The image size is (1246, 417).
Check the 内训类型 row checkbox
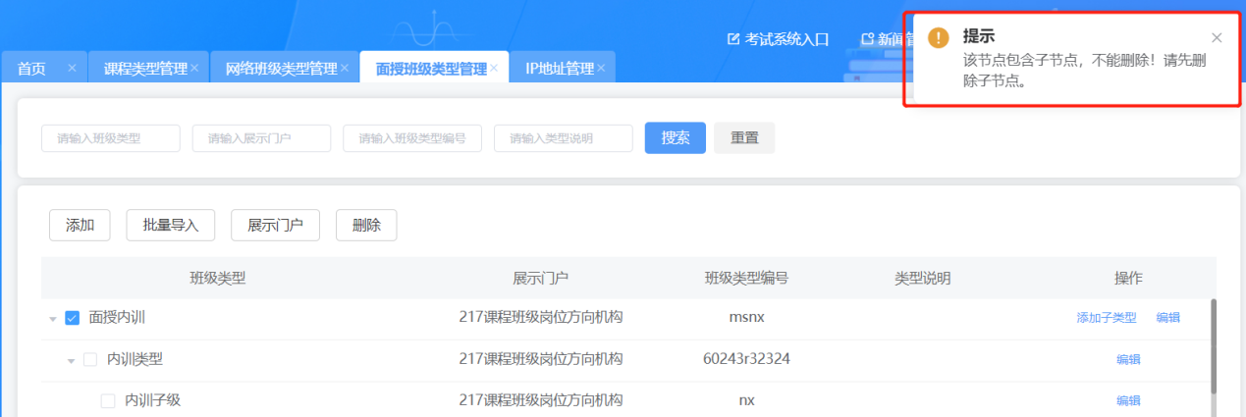(x=90, y=360)
